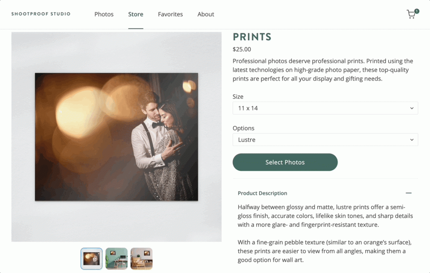Select the Store navigation tab
The width and height of the screenshot is (430, 273).
[135, 14]
